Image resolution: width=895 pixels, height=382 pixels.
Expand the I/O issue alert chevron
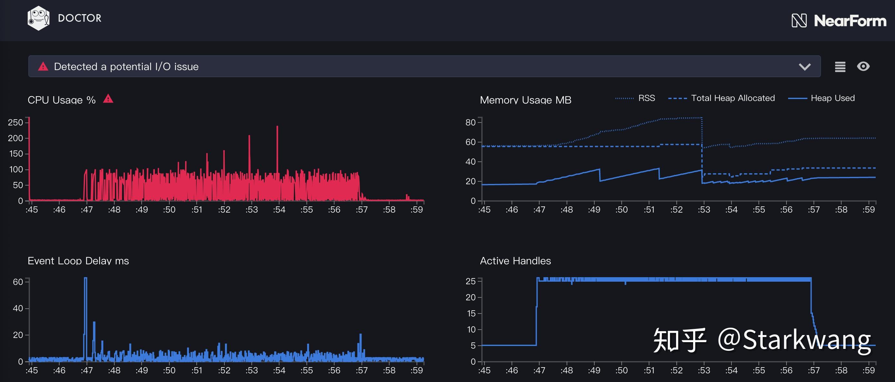coord(805,66)
